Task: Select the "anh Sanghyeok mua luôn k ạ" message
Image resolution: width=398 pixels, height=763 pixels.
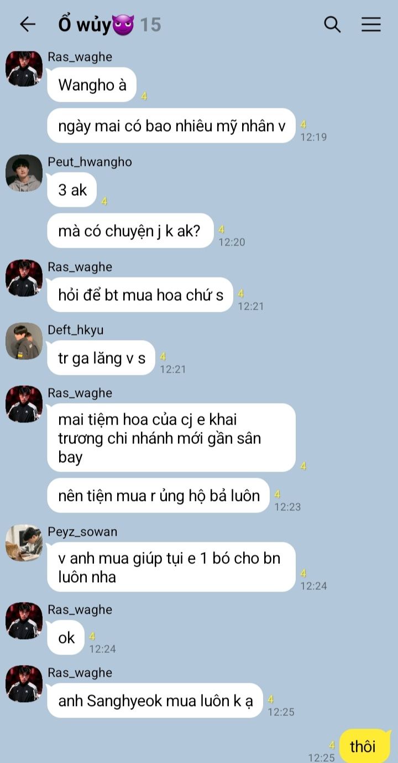Action: click(x=155, y=701)
